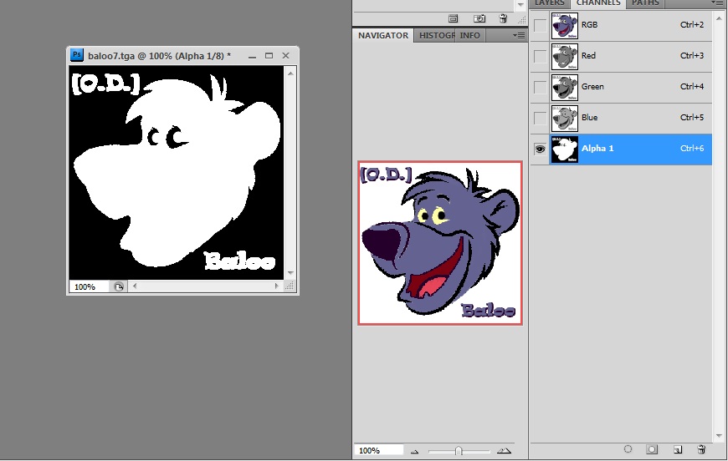Click Save selection as channel icon

point(652,450)
